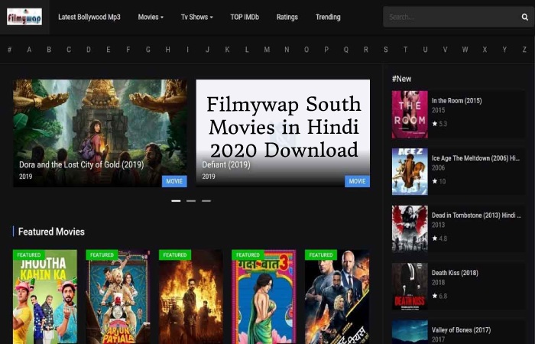Image resolution: width=535 pixels, height=344 pixels.
Task: Filter titles by letter K
Action: pos(227,50)
